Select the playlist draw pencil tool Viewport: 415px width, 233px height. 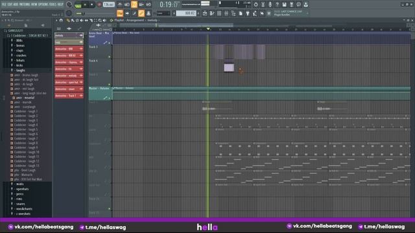68,20
